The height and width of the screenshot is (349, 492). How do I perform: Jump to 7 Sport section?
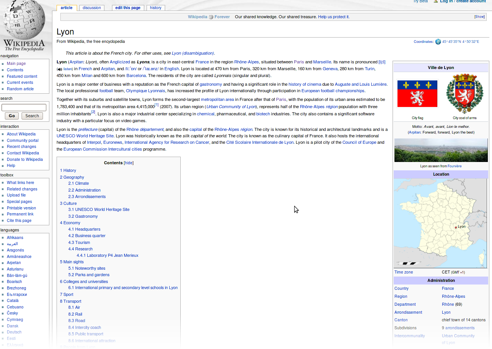tap(66, 294)
